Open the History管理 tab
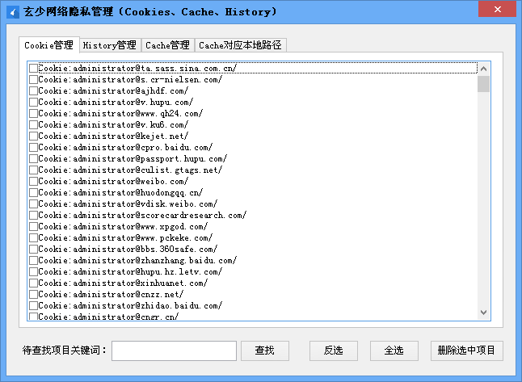Image resolution: width=522 pixels, height=382 pixels. coord(110,45)
